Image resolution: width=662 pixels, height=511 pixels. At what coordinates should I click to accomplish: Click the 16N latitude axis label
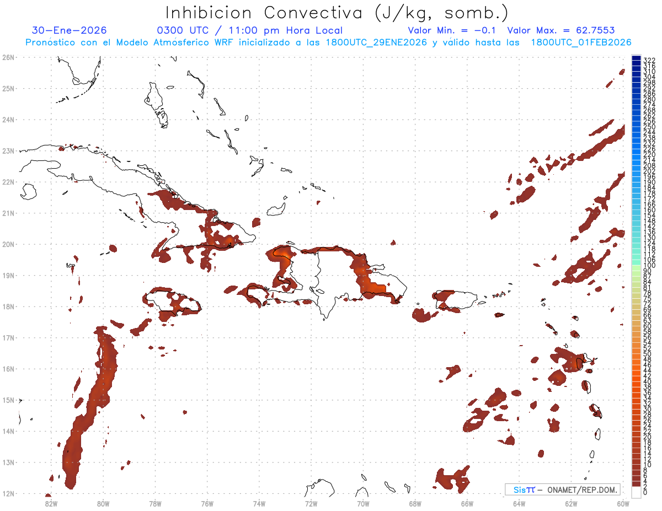[x=8, y=369]
